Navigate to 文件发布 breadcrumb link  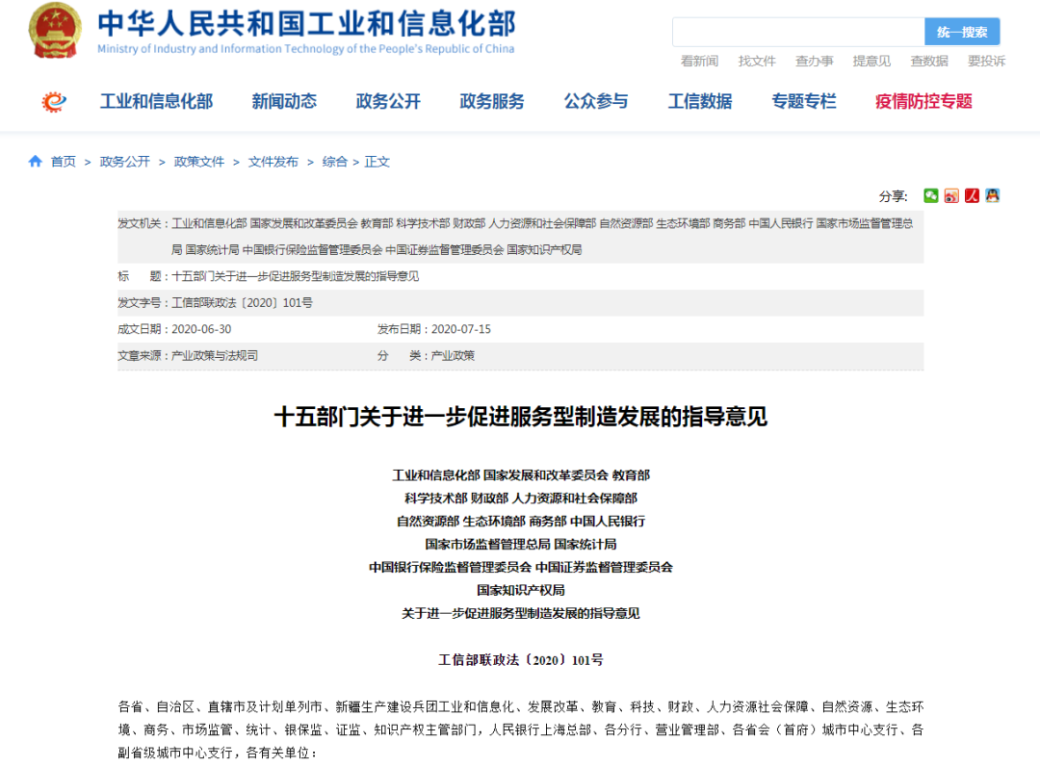273,162
